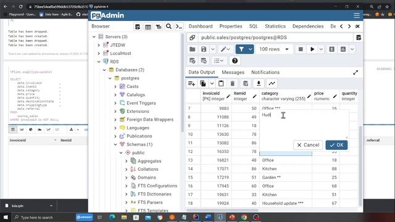Click the edit pencil toolbar button
The width and height of the screenshot is (395, 222).
225,49
